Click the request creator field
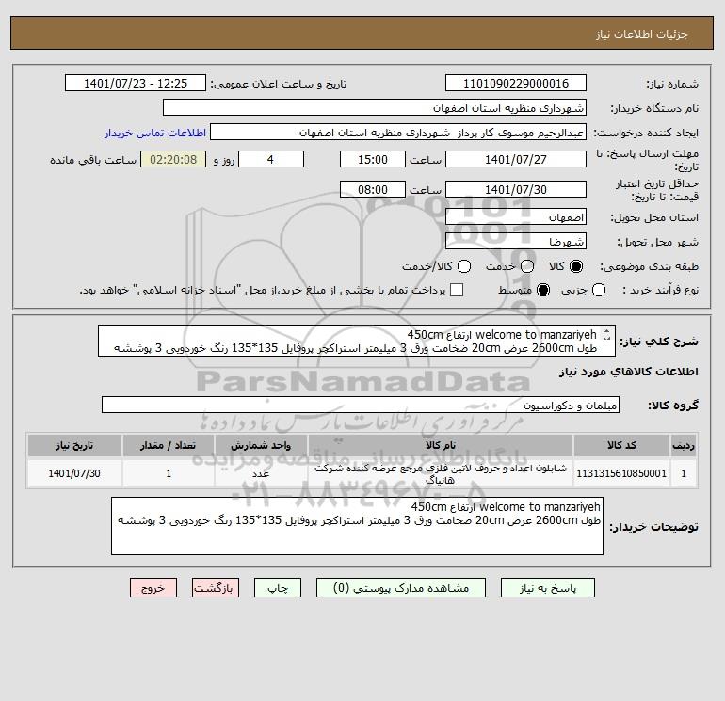725x701 pixels. pyautogui.click(x=398, y=132)
